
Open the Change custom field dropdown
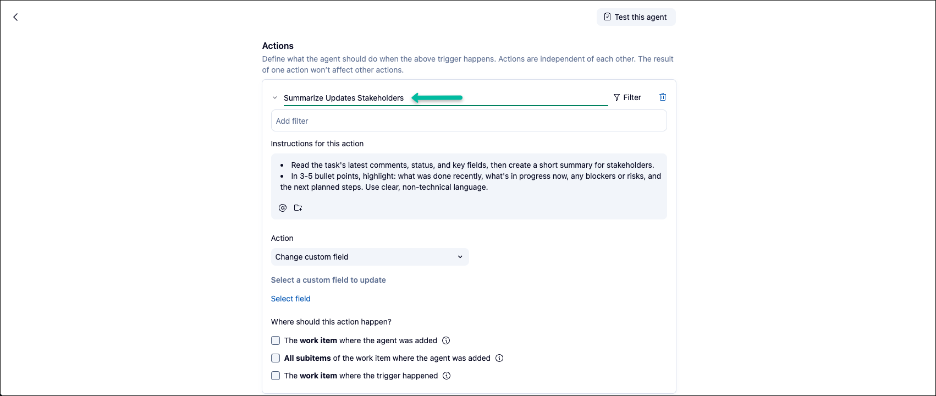click(370, 257)
